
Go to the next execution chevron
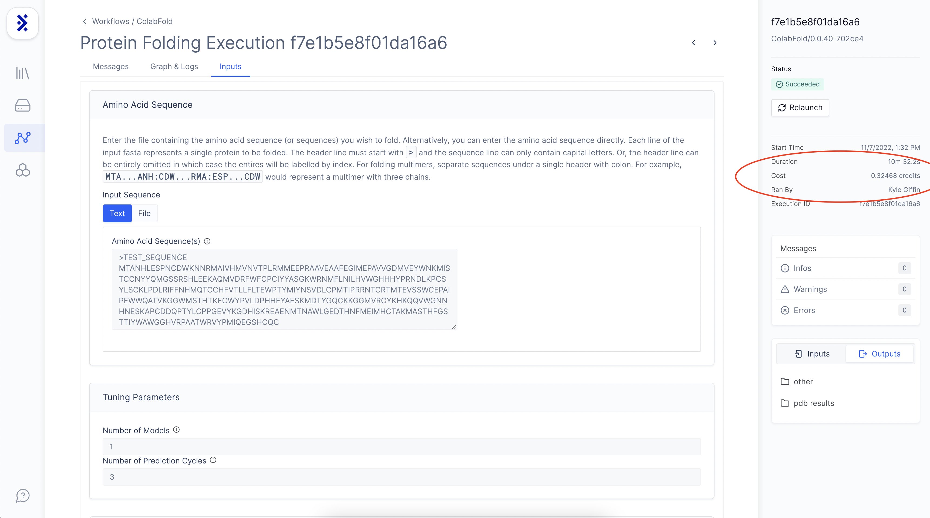[715, 43]
